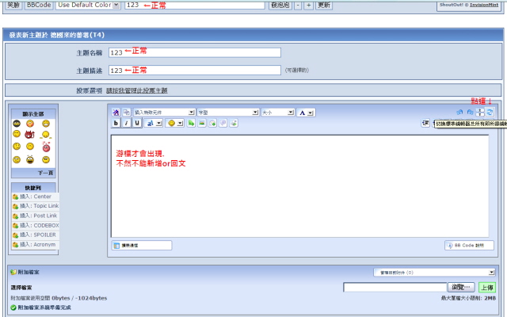Click the 發泡泡 button in the top strip
Viewport: 507px width, 317px height.
pos(280,5)
